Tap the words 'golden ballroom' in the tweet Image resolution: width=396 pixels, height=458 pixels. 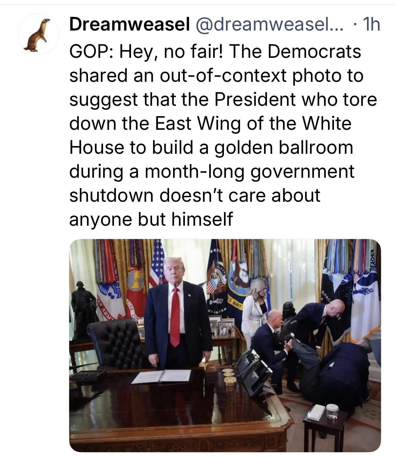(x=284, y=147)
